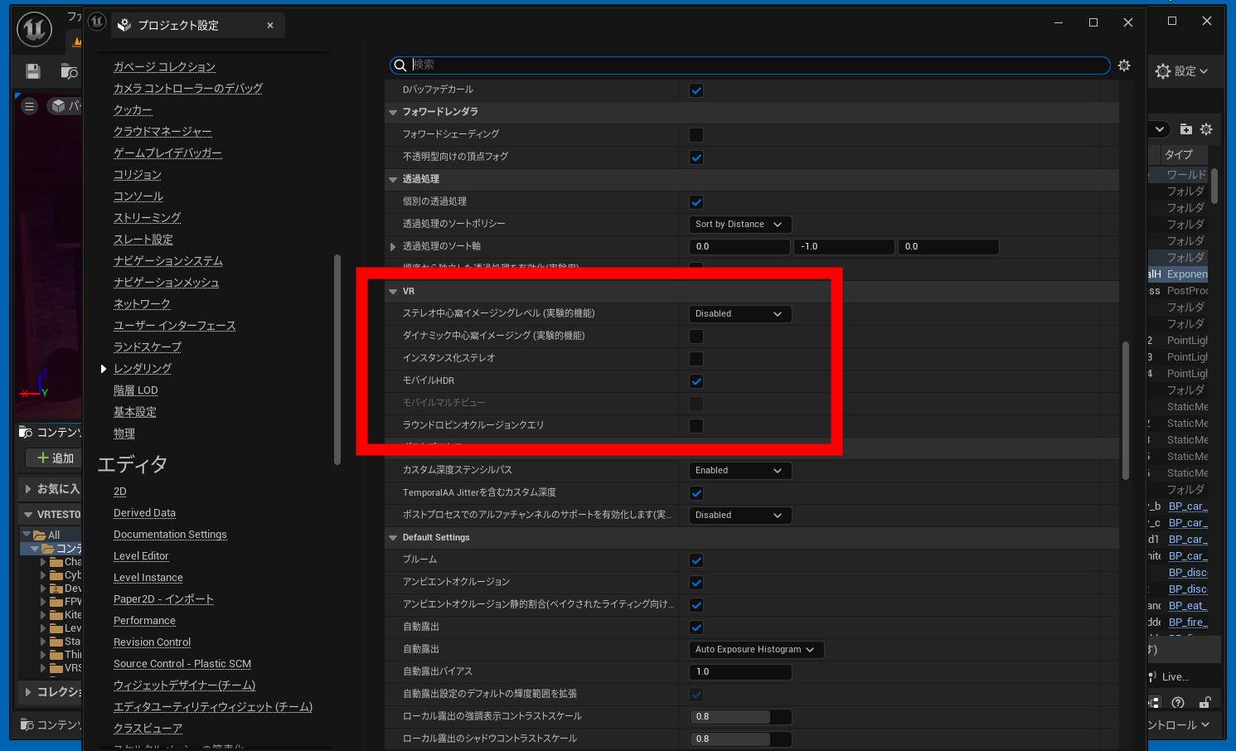Viewport: 1236px width, 751px height.
Task: Collapse the VR section header
Action: [393, 292]
